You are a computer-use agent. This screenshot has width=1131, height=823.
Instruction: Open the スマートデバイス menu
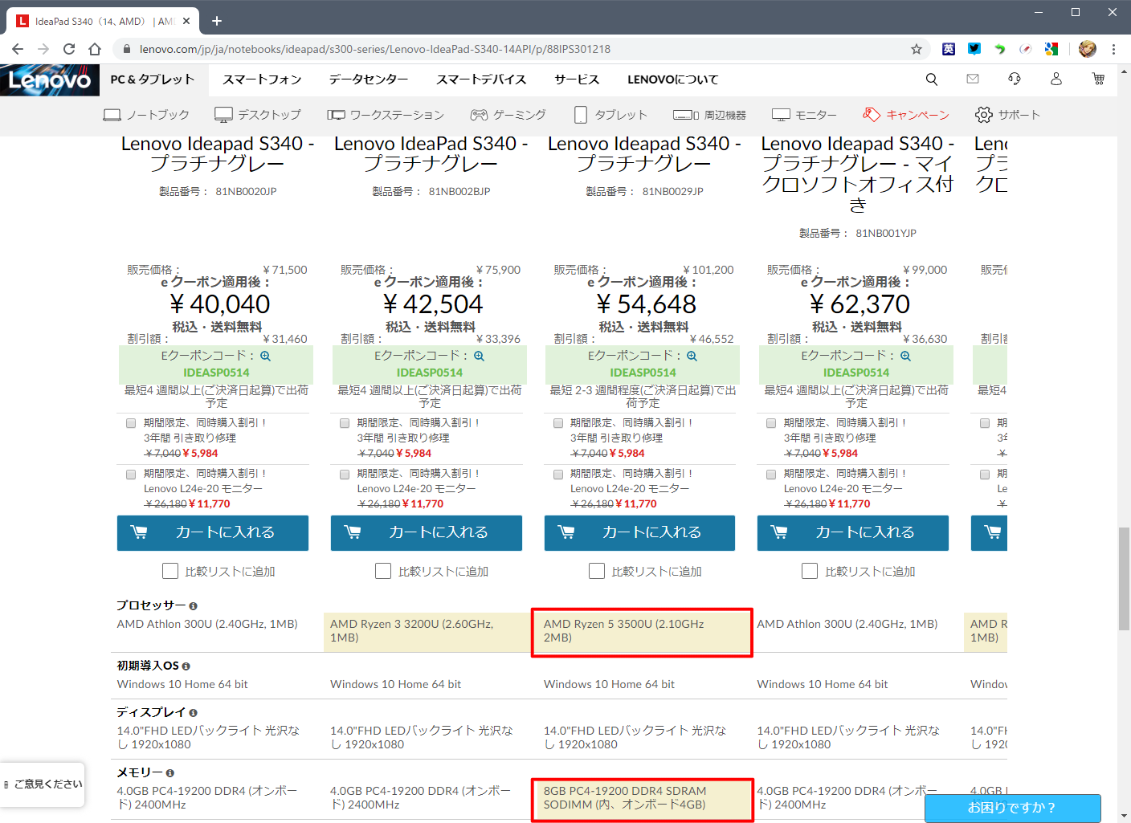pos(481,79)
